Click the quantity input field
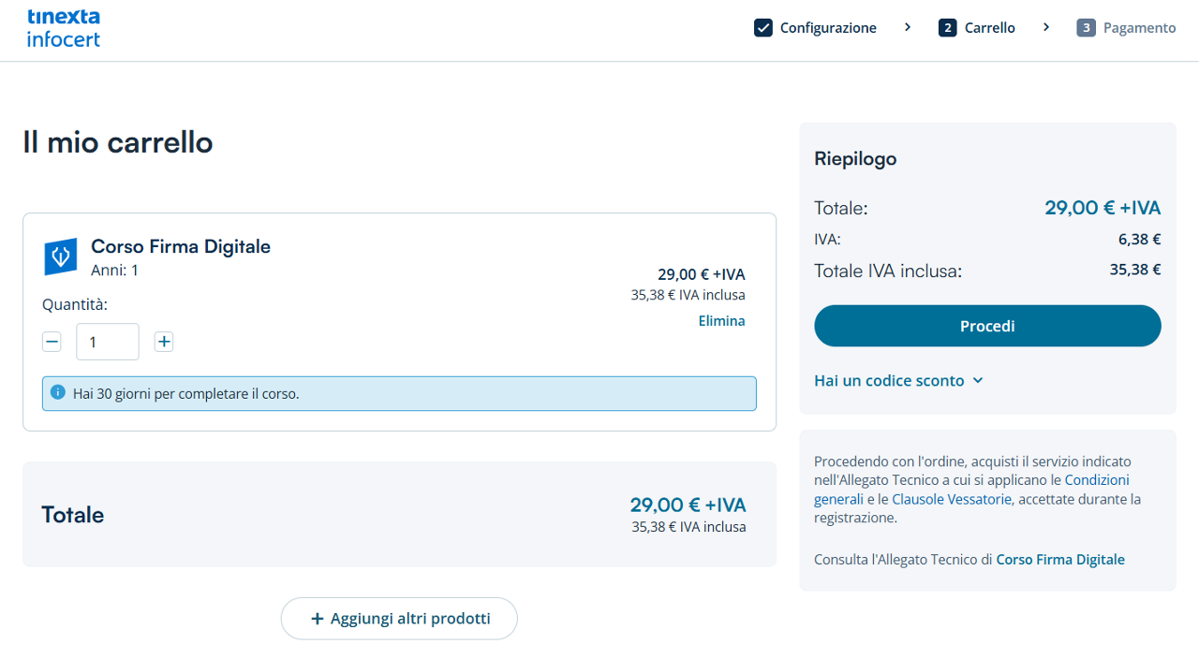The image size is (1199, 659). [108, 342]
